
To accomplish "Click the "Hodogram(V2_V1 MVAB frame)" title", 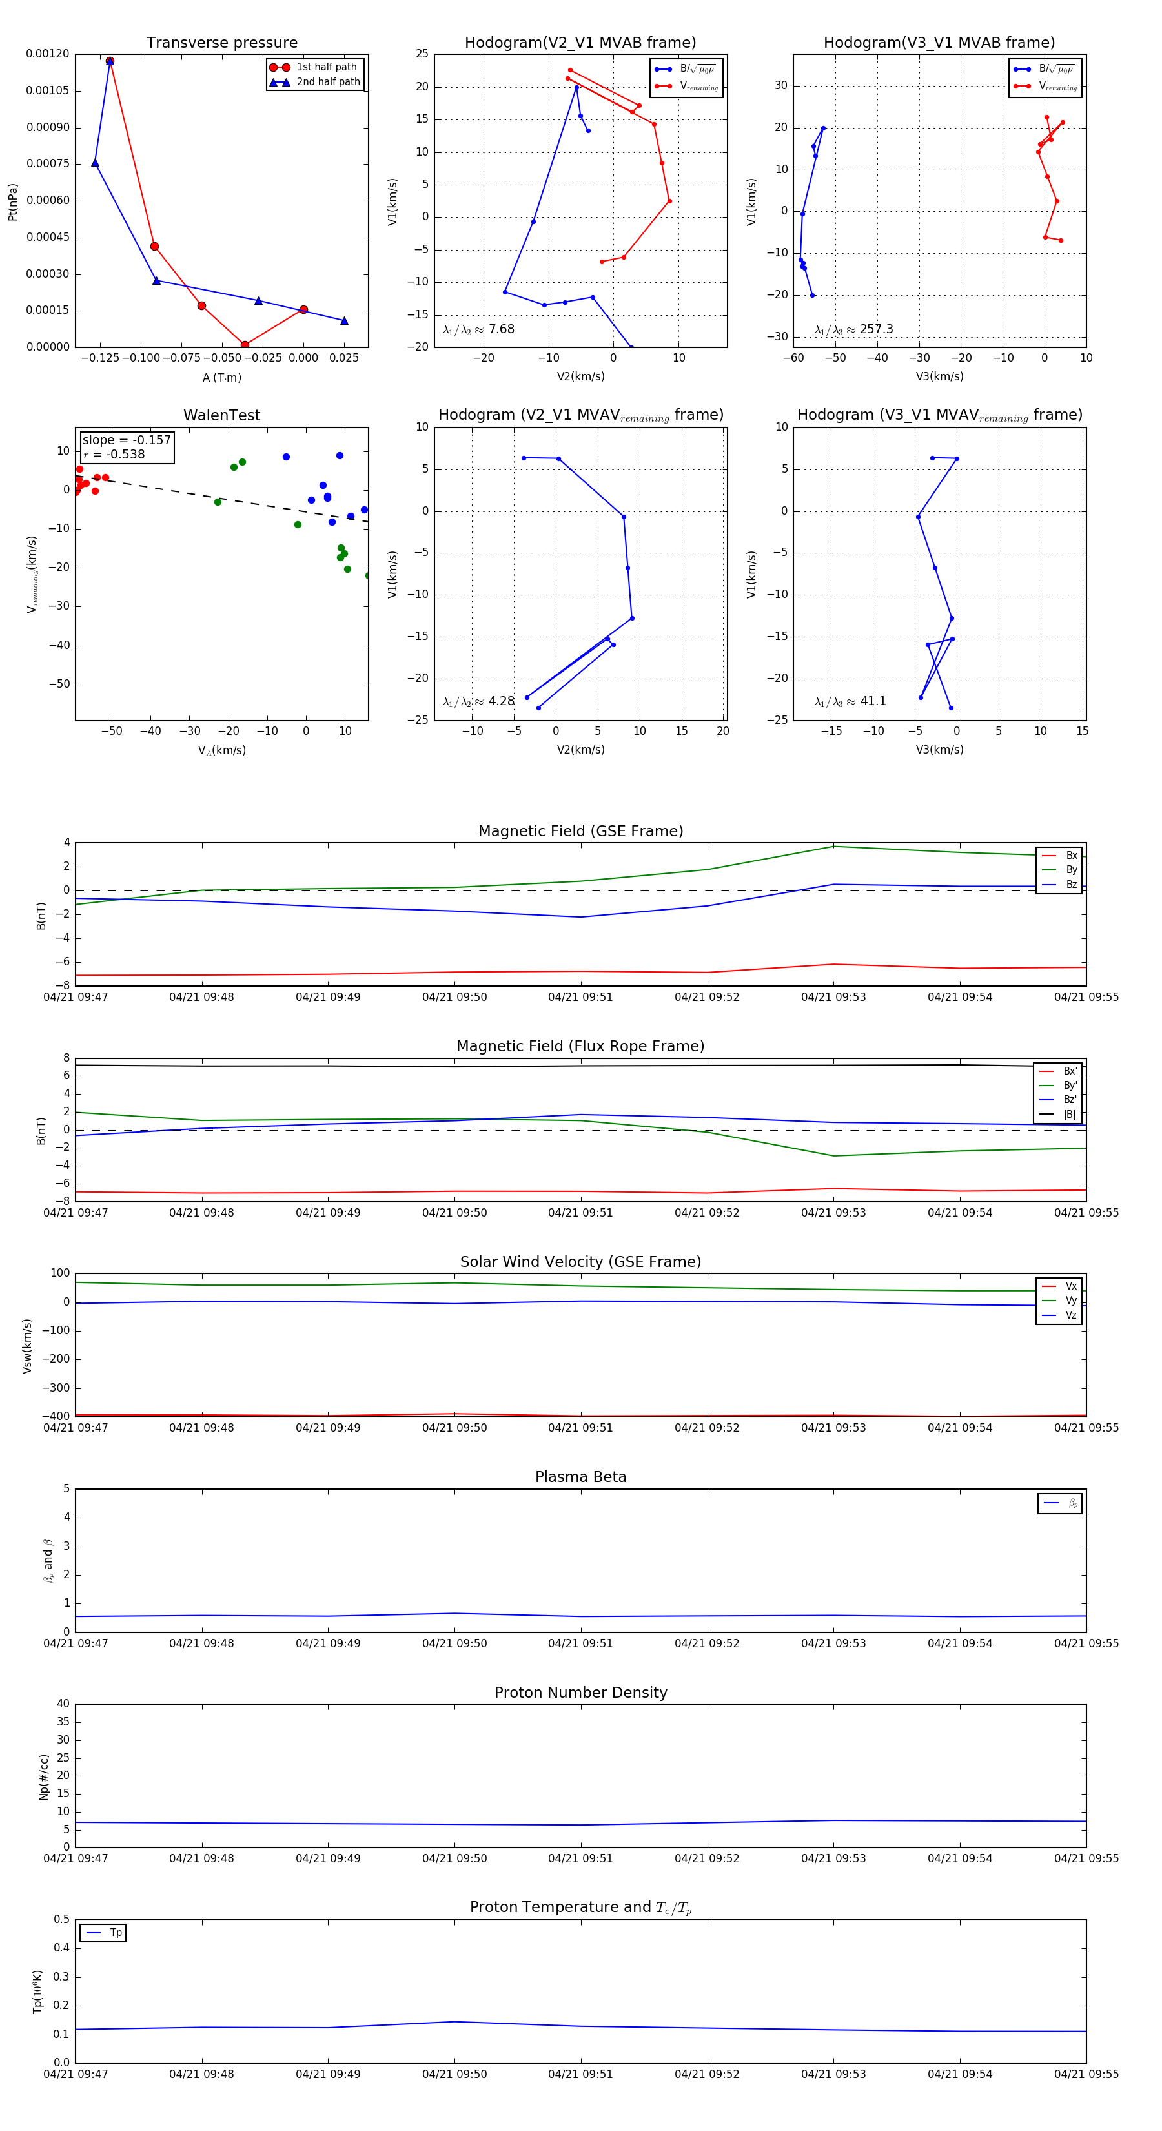I will coord(580,43).
